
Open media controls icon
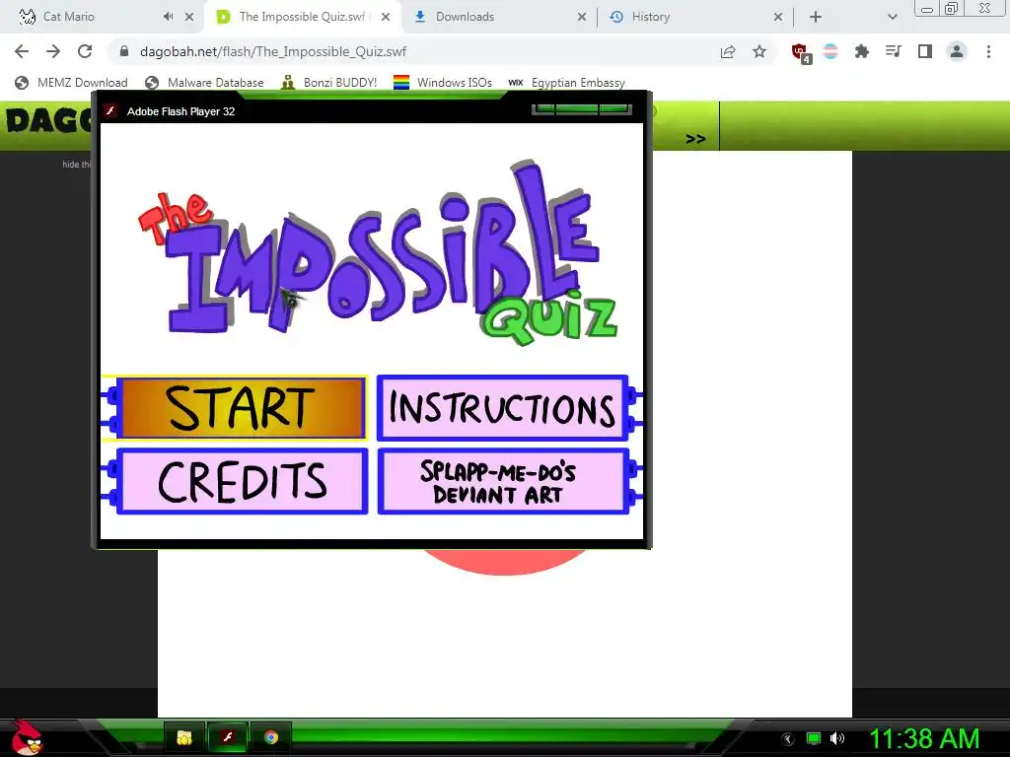(894, 51)
